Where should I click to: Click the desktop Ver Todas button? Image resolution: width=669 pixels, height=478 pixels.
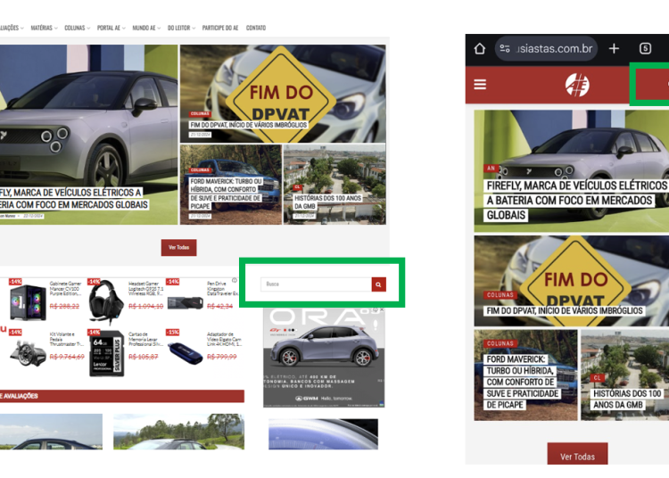coord(178,248)
